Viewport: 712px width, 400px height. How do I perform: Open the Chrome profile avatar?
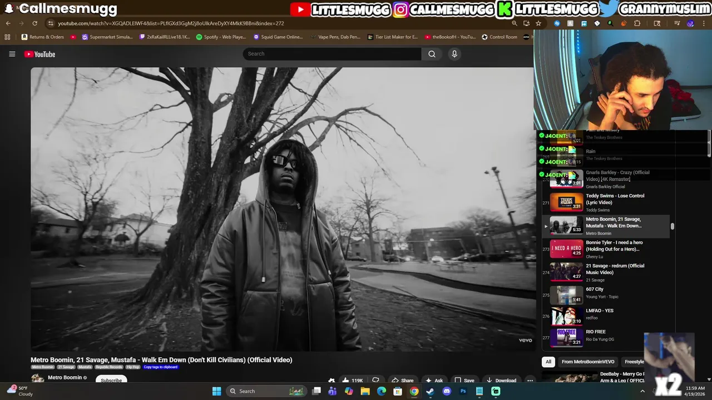pos(690,23)
